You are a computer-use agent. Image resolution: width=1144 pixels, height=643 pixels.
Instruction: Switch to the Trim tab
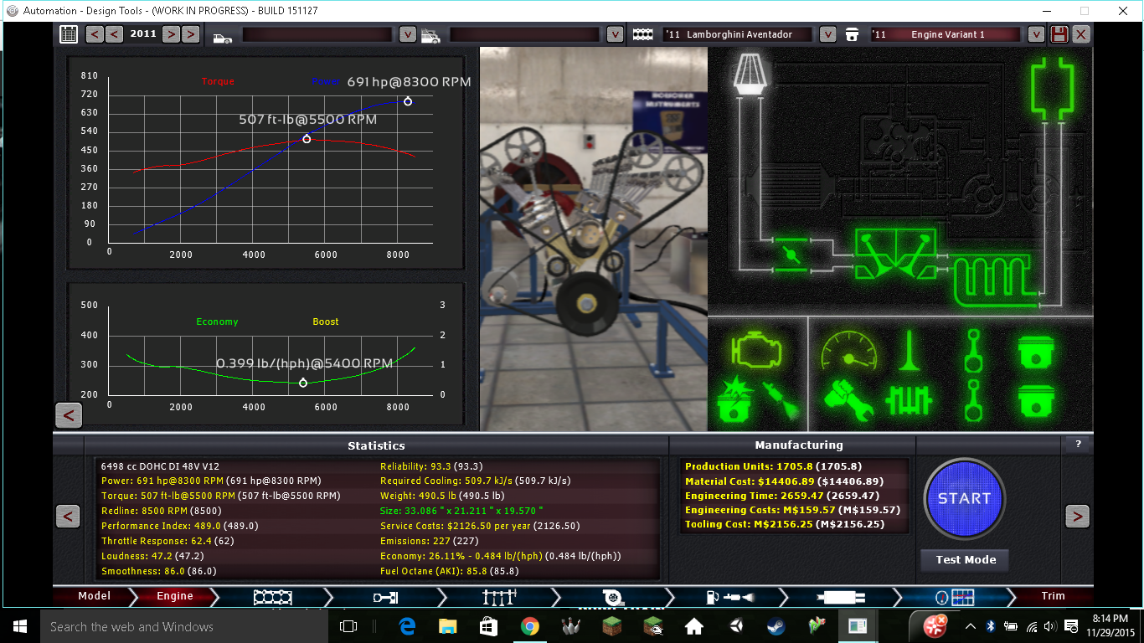point(1053,596)
